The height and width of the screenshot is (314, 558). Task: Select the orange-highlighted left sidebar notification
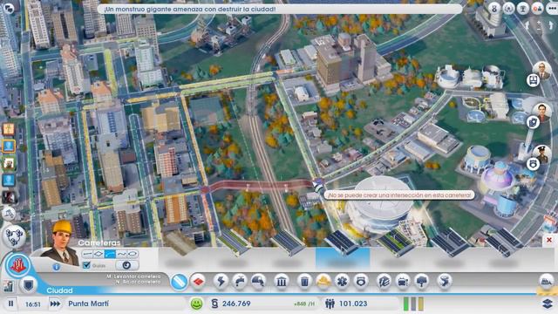click(8, 146)
